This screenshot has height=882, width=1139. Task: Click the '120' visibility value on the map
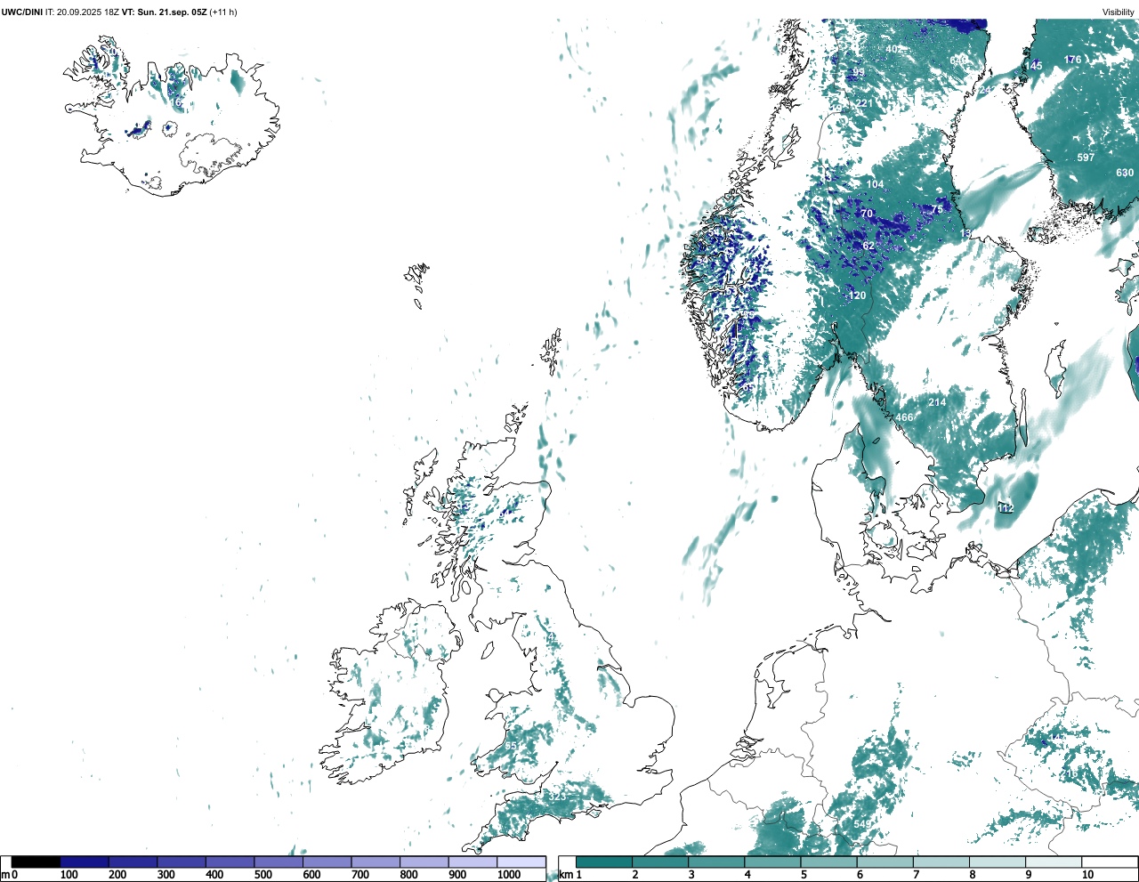pos(857,295)
